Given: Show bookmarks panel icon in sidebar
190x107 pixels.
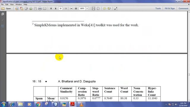Looking at the screenshot, I should 3,26.
